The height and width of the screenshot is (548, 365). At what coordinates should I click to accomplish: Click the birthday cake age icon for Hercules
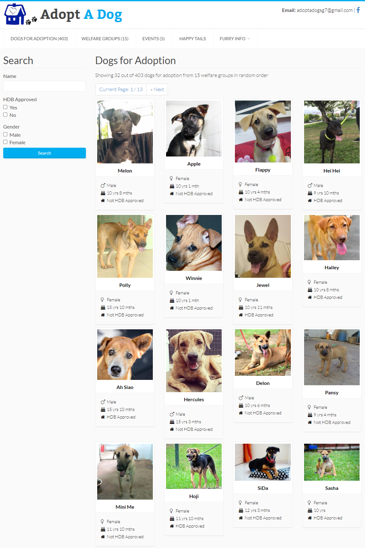172,422
